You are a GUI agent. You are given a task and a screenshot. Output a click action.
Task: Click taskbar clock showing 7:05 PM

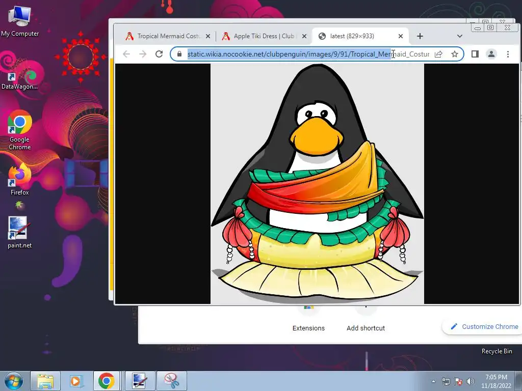pos(496,381)
